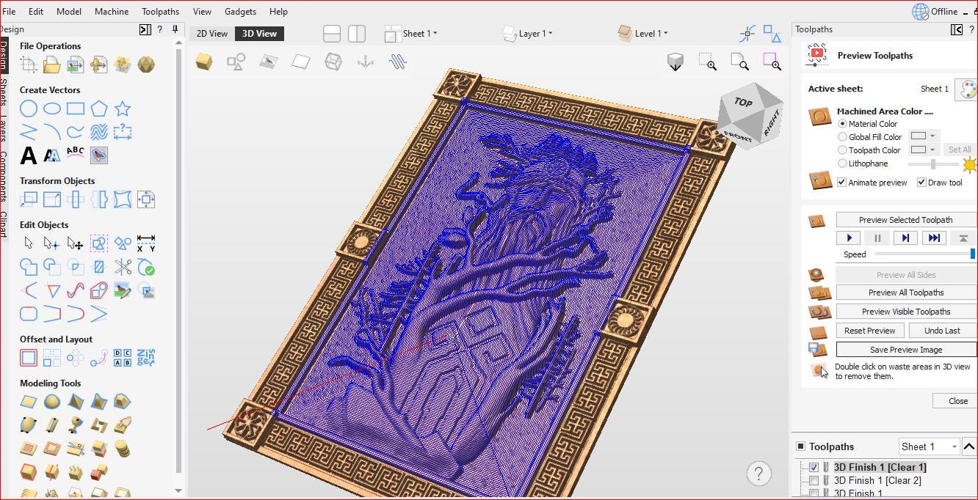Click the zoom to box icon
The image size is (978, 500).
(707, 62)
